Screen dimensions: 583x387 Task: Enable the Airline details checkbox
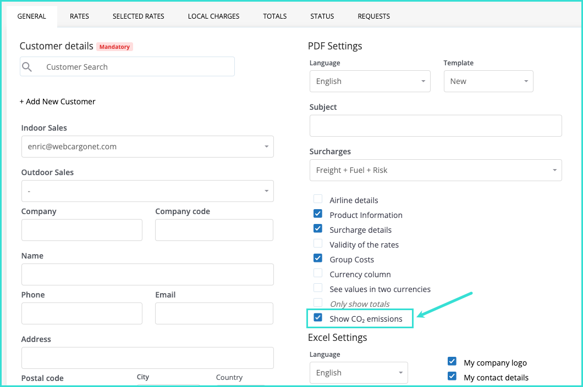click(x=318, y=199)
